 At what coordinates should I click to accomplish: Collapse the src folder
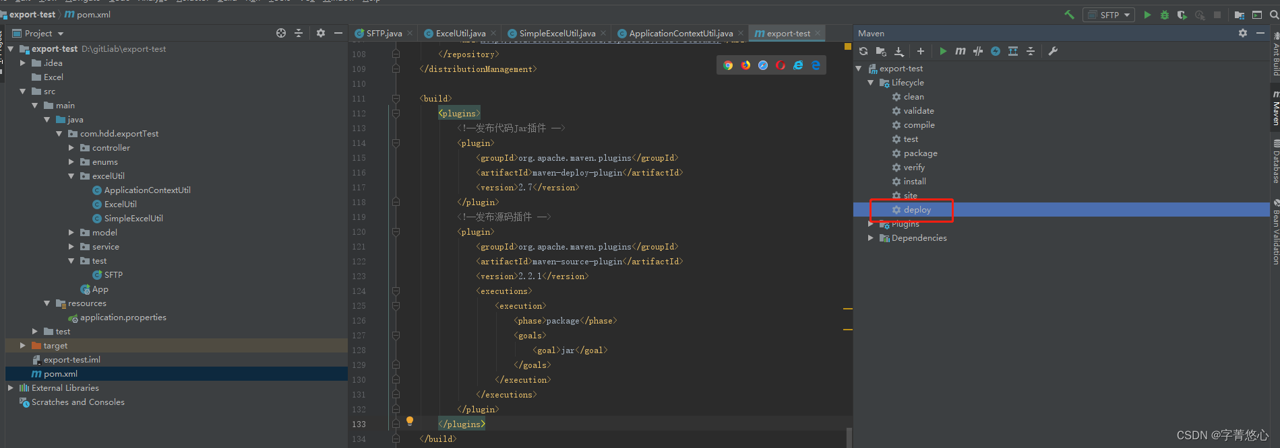pyautogui.click(x=23, y=91)
